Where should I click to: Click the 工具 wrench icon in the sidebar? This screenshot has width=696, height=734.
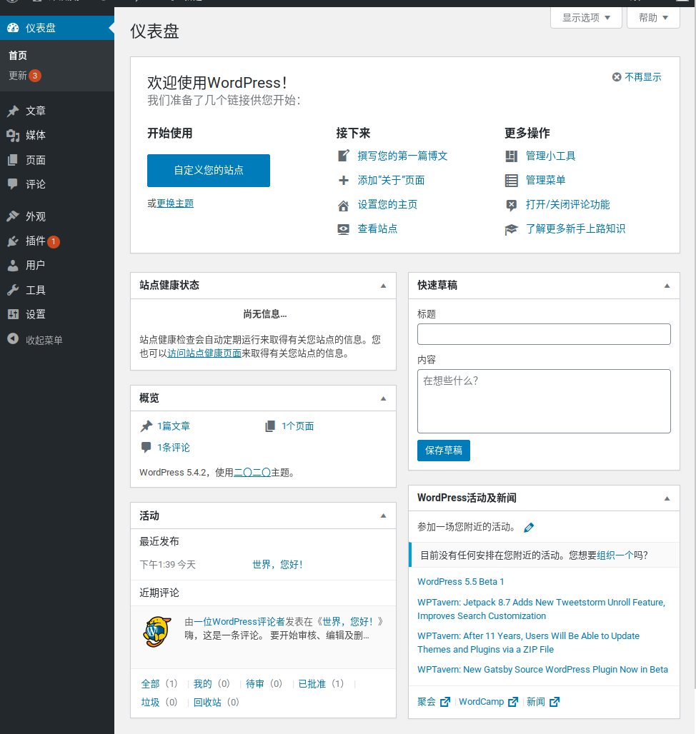(x=13, y=290)
